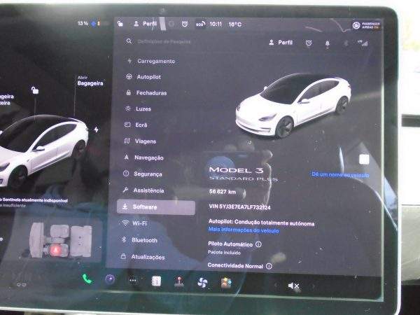Tap the white square icon above the name link
This screenshot has height=315, width=420.
364,160
